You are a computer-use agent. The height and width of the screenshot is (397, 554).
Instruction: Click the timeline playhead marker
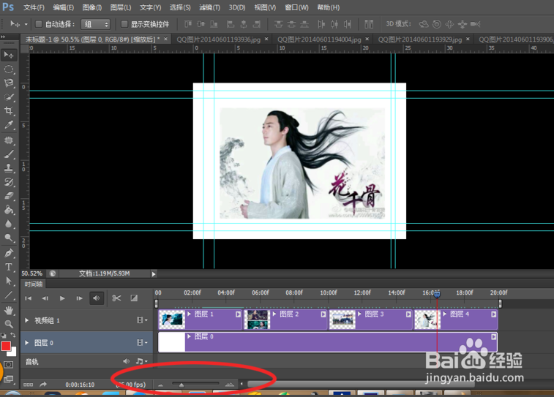437,294
